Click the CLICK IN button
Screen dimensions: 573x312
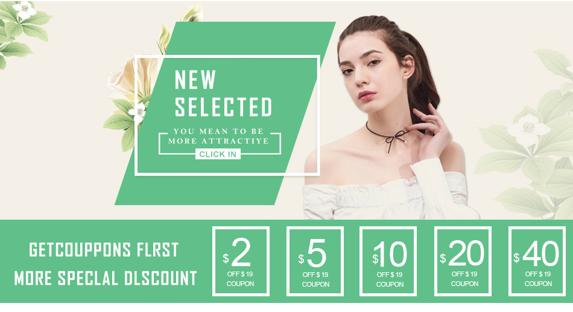218,154
